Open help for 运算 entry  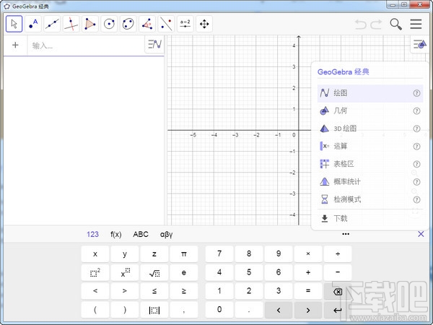416,147
